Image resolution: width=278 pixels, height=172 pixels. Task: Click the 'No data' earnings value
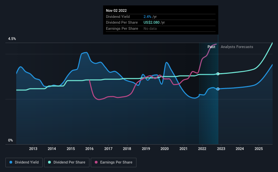(150, 28)
